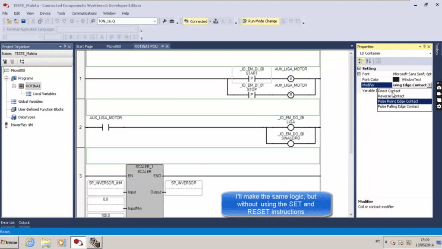This screenshot has width=442, height=249.
Task: Select the AUX_LIGA_MOTOR contact on rung 2
Action: point(105,128)
